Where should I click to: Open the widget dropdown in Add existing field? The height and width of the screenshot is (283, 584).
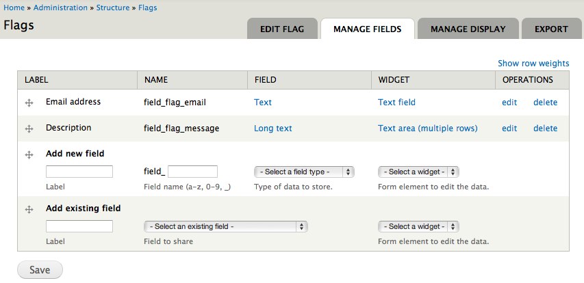coord(418,226)
